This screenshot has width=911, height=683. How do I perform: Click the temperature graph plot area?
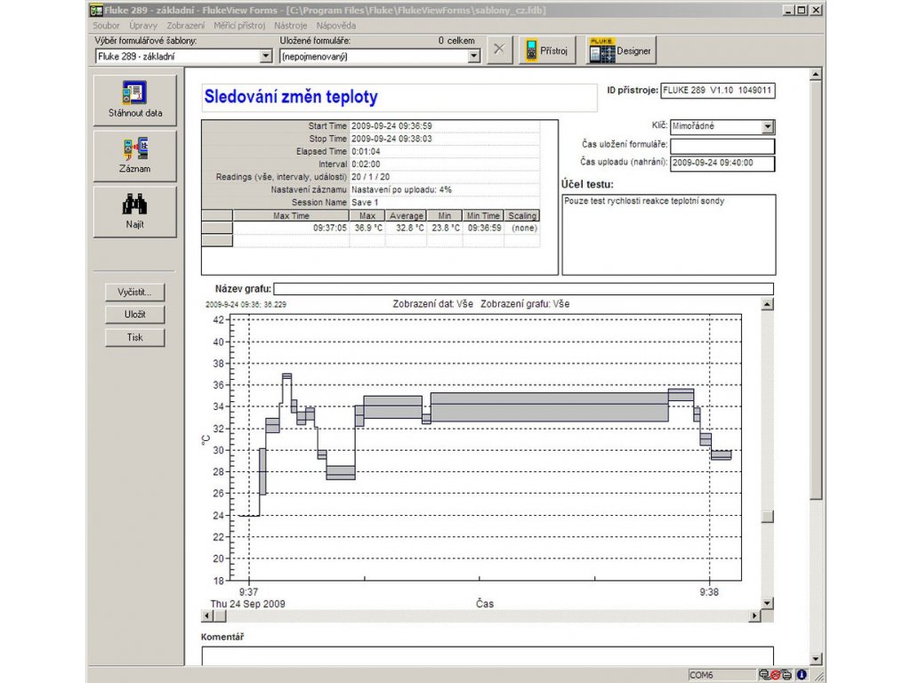486,447
